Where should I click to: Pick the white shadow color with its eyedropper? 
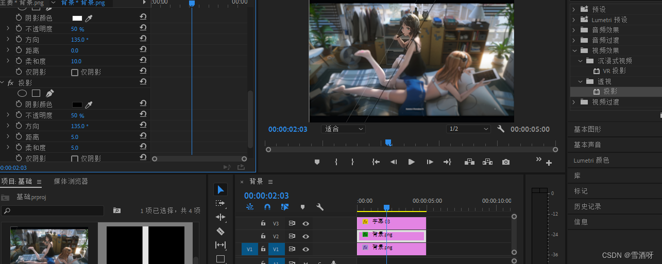point(89,18)
